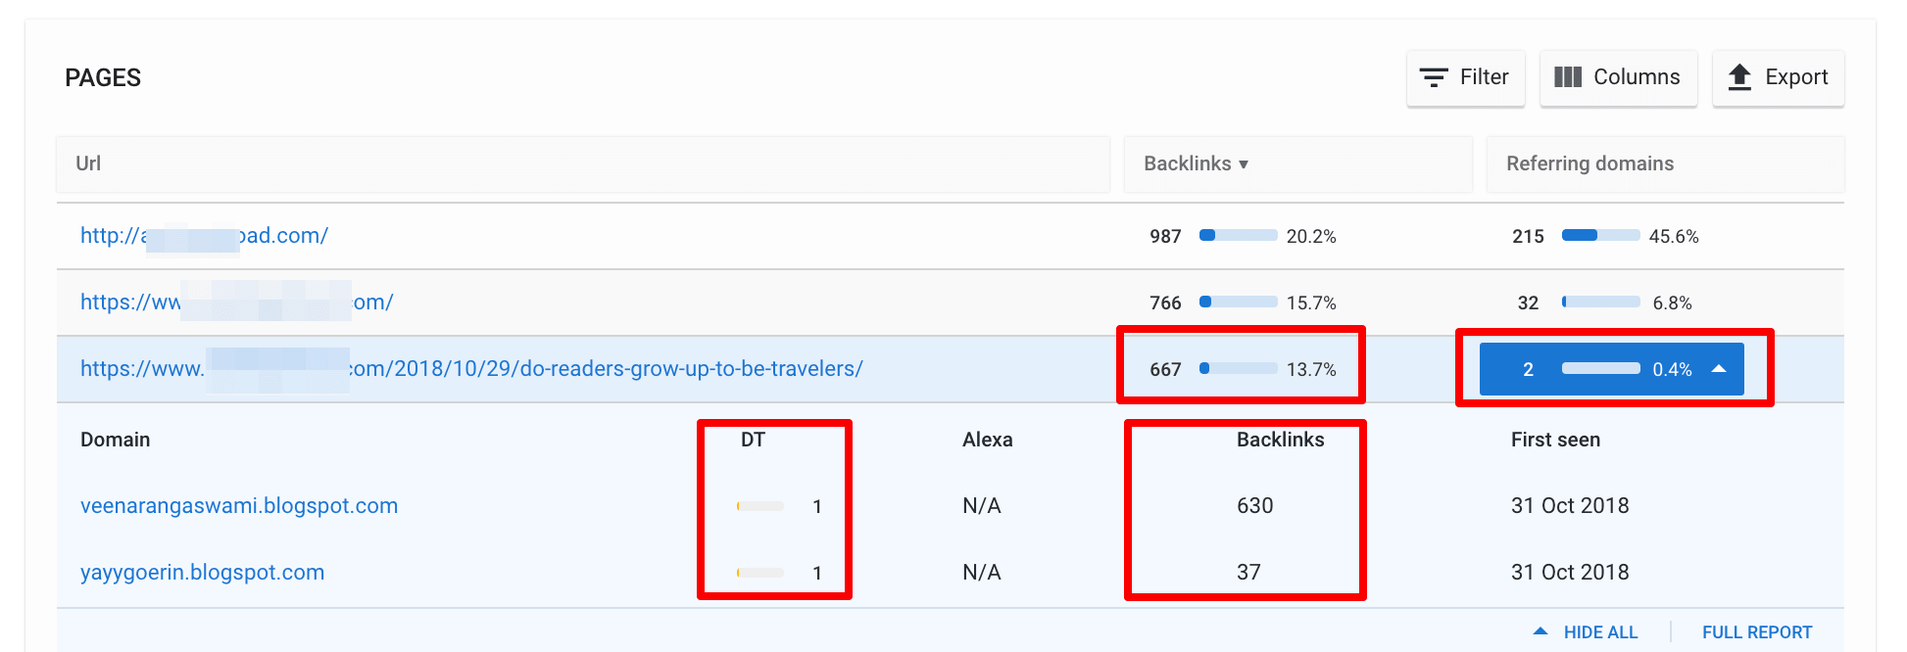Viewport: 1907px width, 652px height.
Task: Open the Filter options button
Action: (x=1465, y=77)
